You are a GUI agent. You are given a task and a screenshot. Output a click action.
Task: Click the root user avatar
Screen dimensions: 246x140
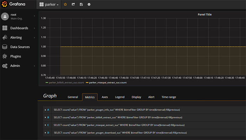coord(5,16)
